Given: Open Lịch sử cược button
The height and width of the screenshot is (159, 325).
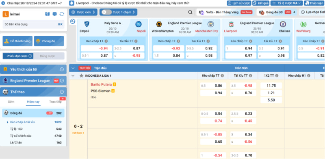Looking at the screenshot, I should click(239, 3).
